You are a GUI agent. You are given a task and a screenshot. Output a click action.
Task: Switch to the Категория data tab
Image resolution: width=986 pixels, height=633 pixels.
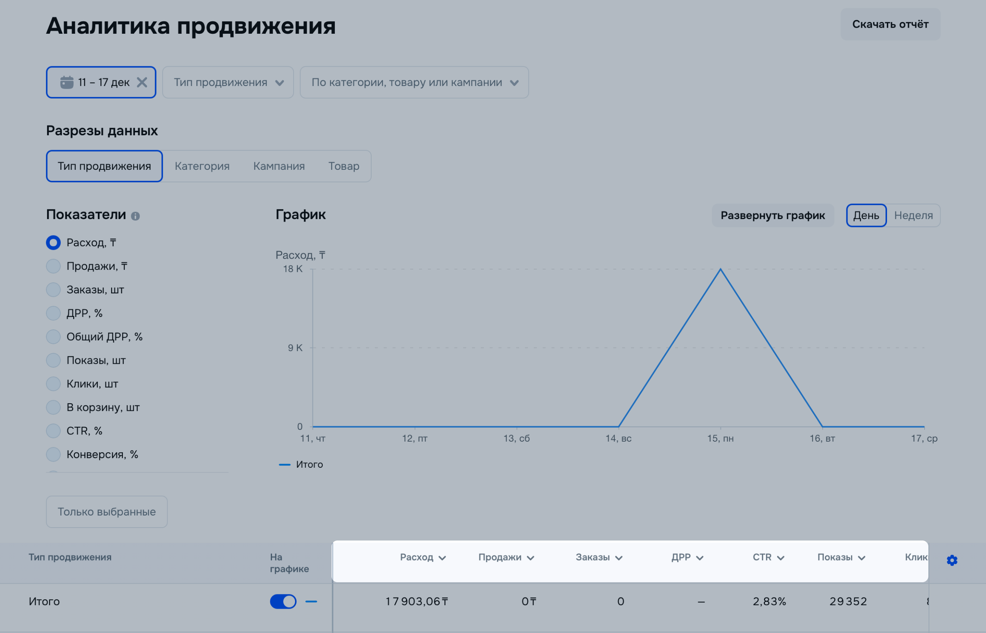(x=202, y=166)
